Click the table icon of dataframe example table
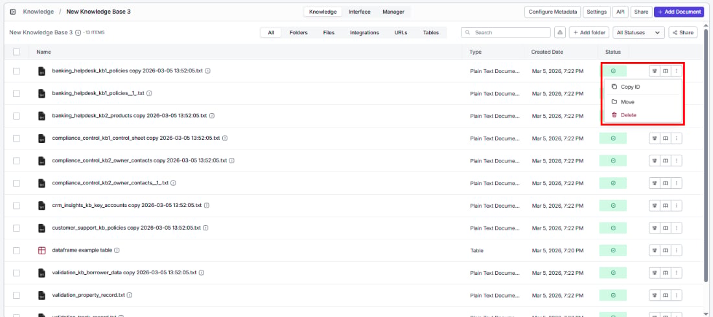The height and width of the screenshot is (317, 713). (42, 250)
